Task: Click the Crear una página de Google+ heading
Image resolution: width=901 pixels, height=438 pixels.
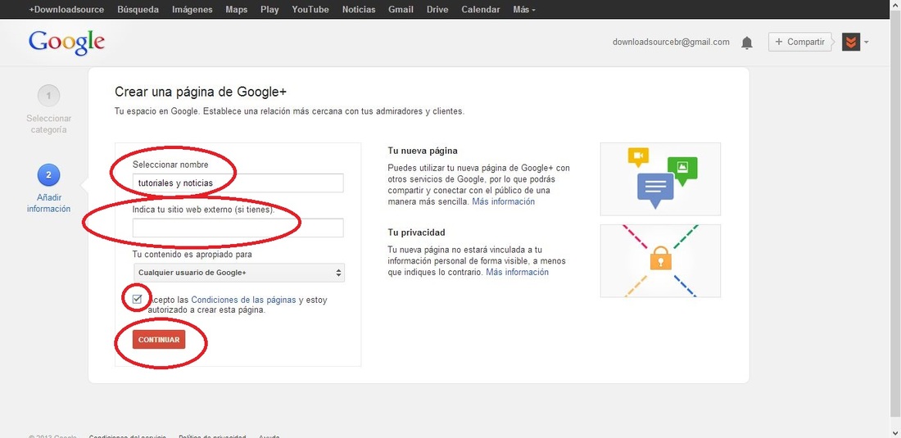Action: tap(201, 93)
